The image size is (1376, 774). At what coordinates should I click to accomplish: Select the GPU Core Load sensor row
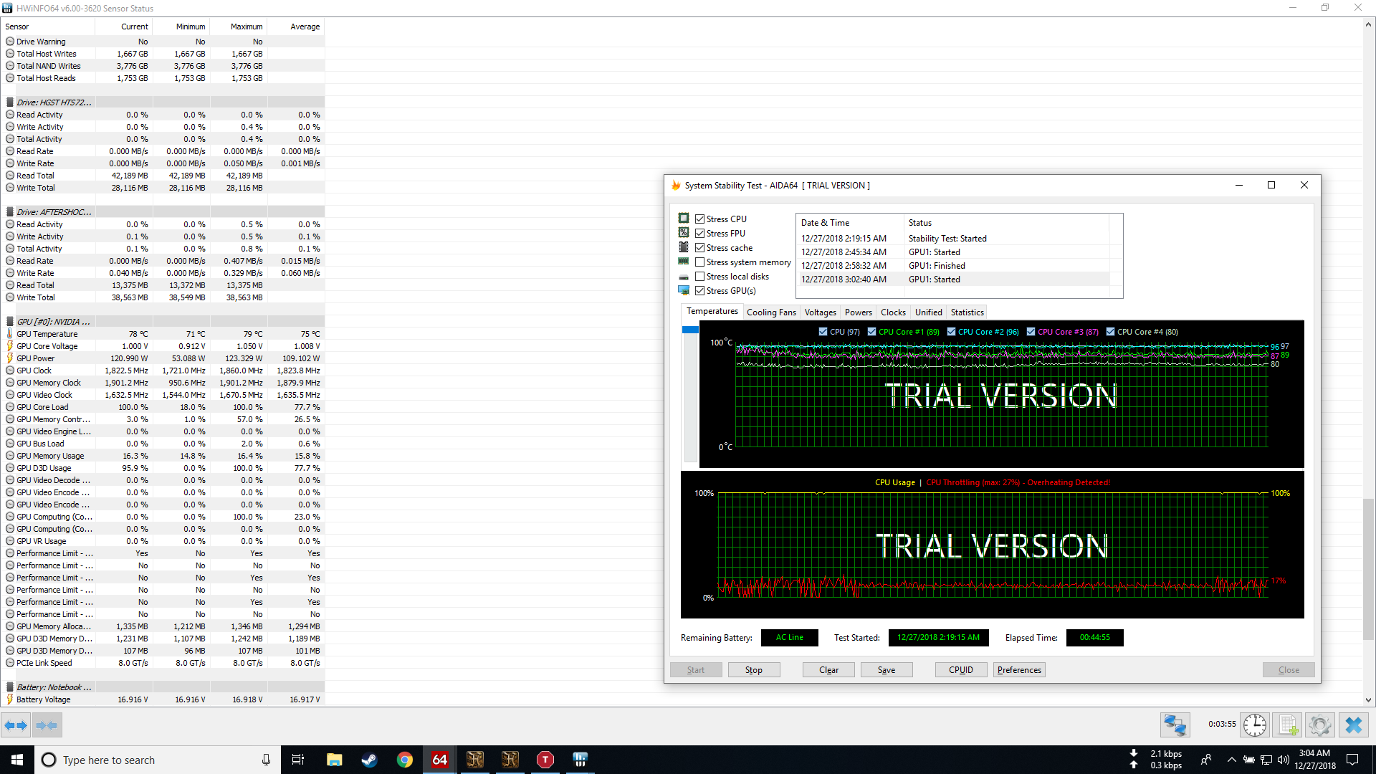coord(163,407)
